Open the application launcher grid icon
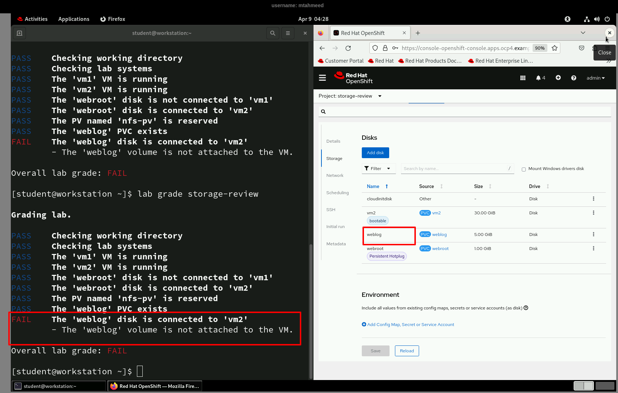 523,78
